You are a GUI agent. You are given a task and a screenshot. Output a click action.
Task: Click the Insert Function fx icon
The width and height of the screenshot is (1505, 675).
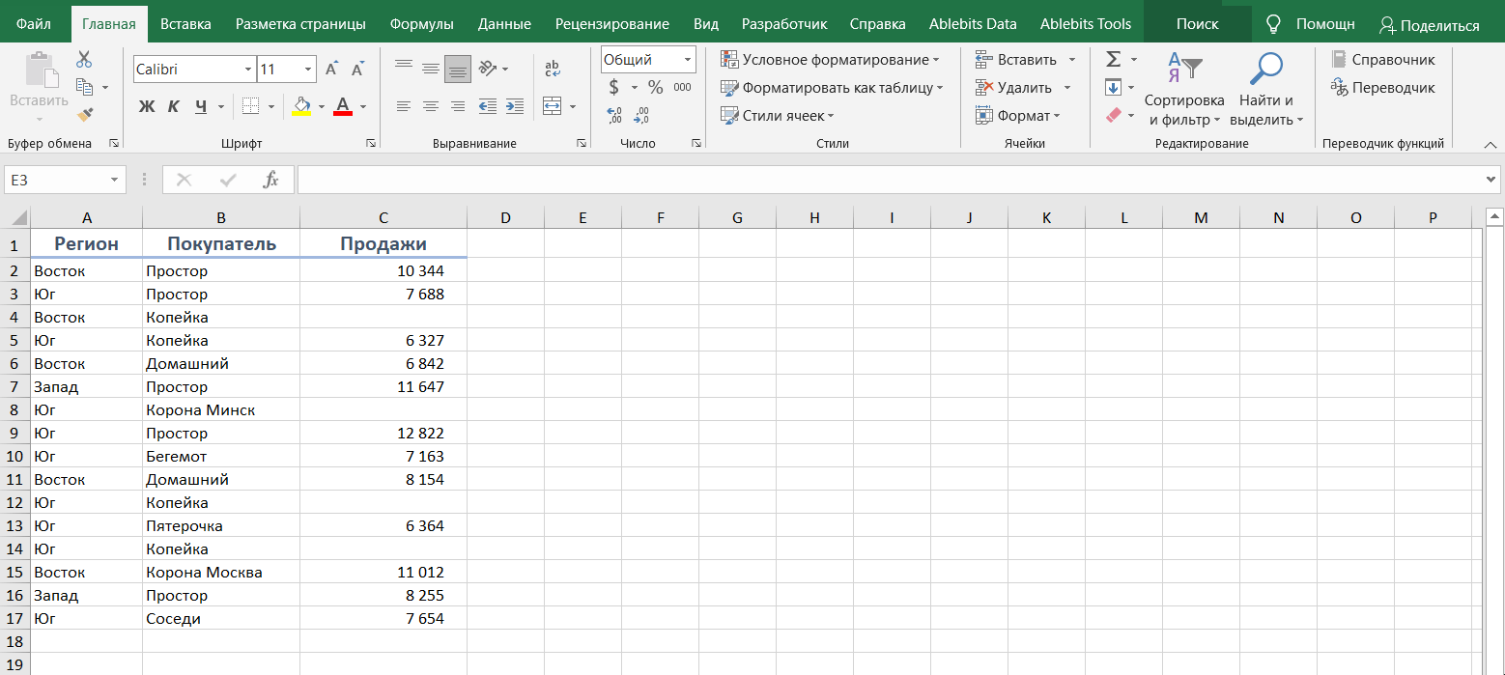coord(271,180)
